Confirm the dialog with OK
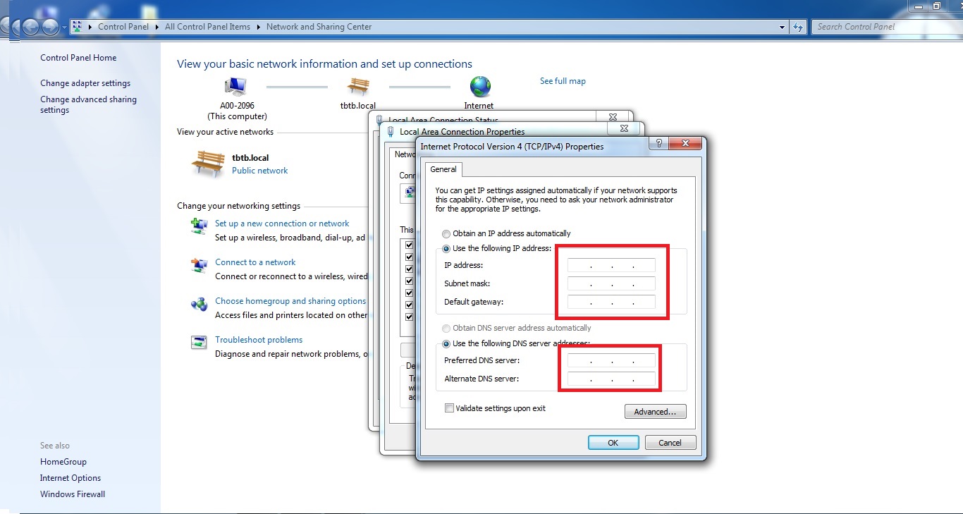This screenshot has width=963, height=514. click(x=613, y=443)
